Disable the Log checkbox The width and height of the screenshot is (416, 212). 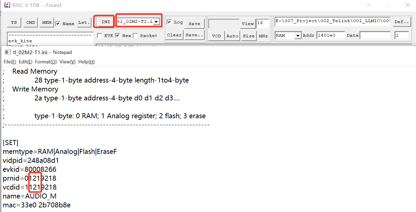(x=169, y=22)
